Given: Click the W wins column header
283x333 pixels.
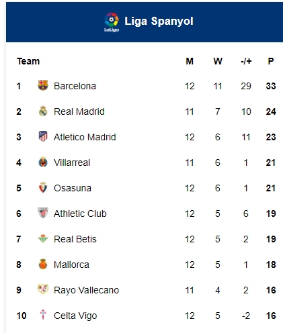Looking at the screenshot, I should pos(218,61).
